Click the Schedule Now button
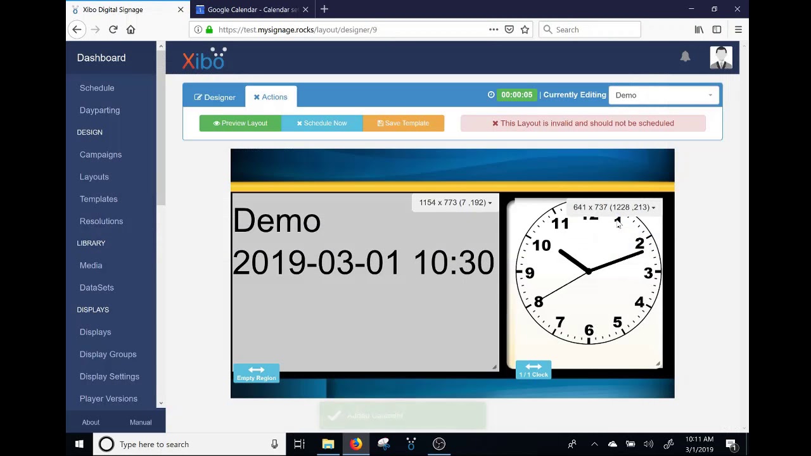 tap(322, 123)
